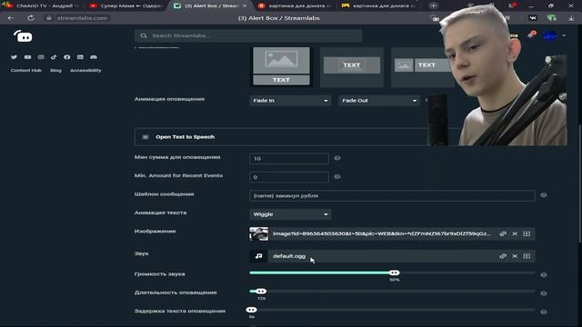Click default.ogg sound file name
582x327 pixels.
(289, 256)
